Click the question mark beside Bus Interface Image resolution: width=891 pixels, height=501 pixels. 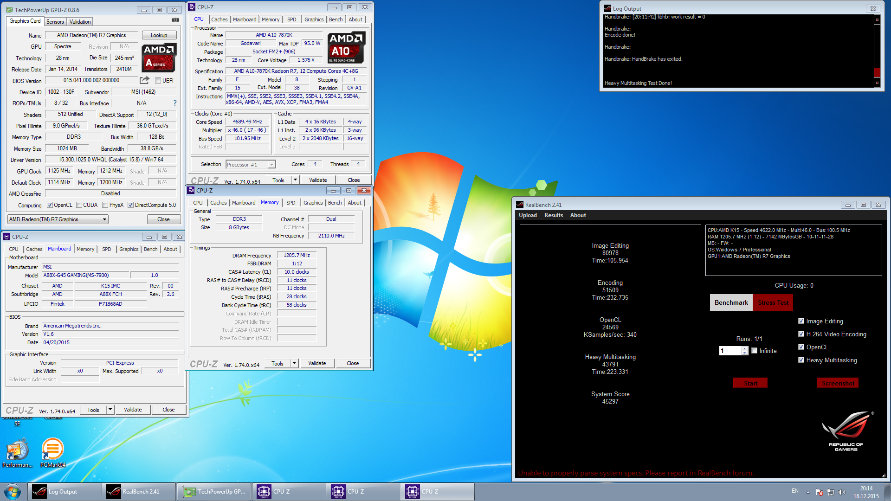pos(175,103)
